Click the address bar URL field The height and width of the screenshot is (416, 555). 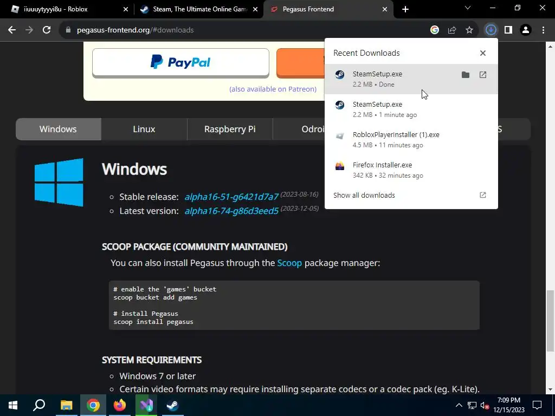tap(244, 30)
